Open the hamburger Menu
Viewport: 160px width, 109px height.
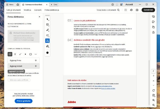(x=10, y=5)
